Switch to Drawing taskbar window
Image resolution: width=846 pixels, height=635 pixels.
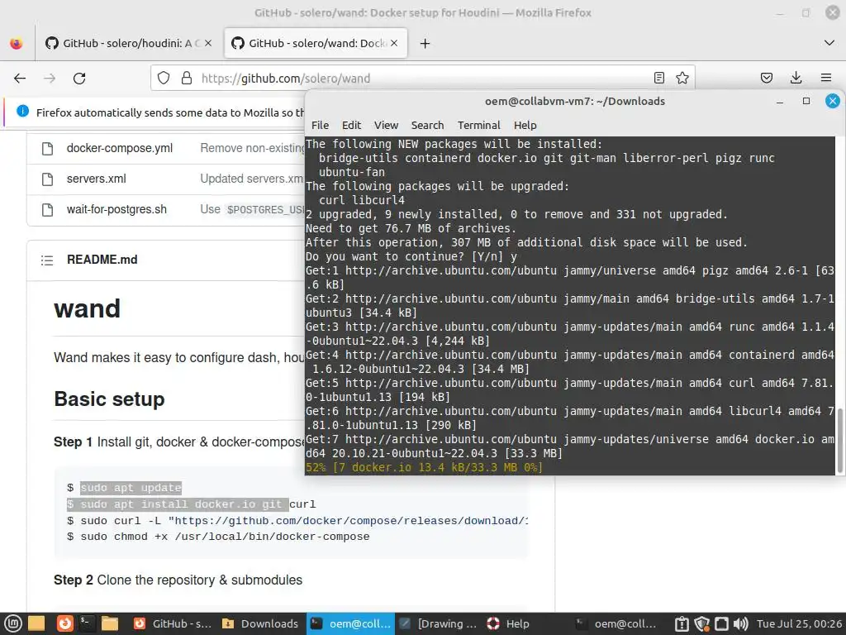[439, 623]
